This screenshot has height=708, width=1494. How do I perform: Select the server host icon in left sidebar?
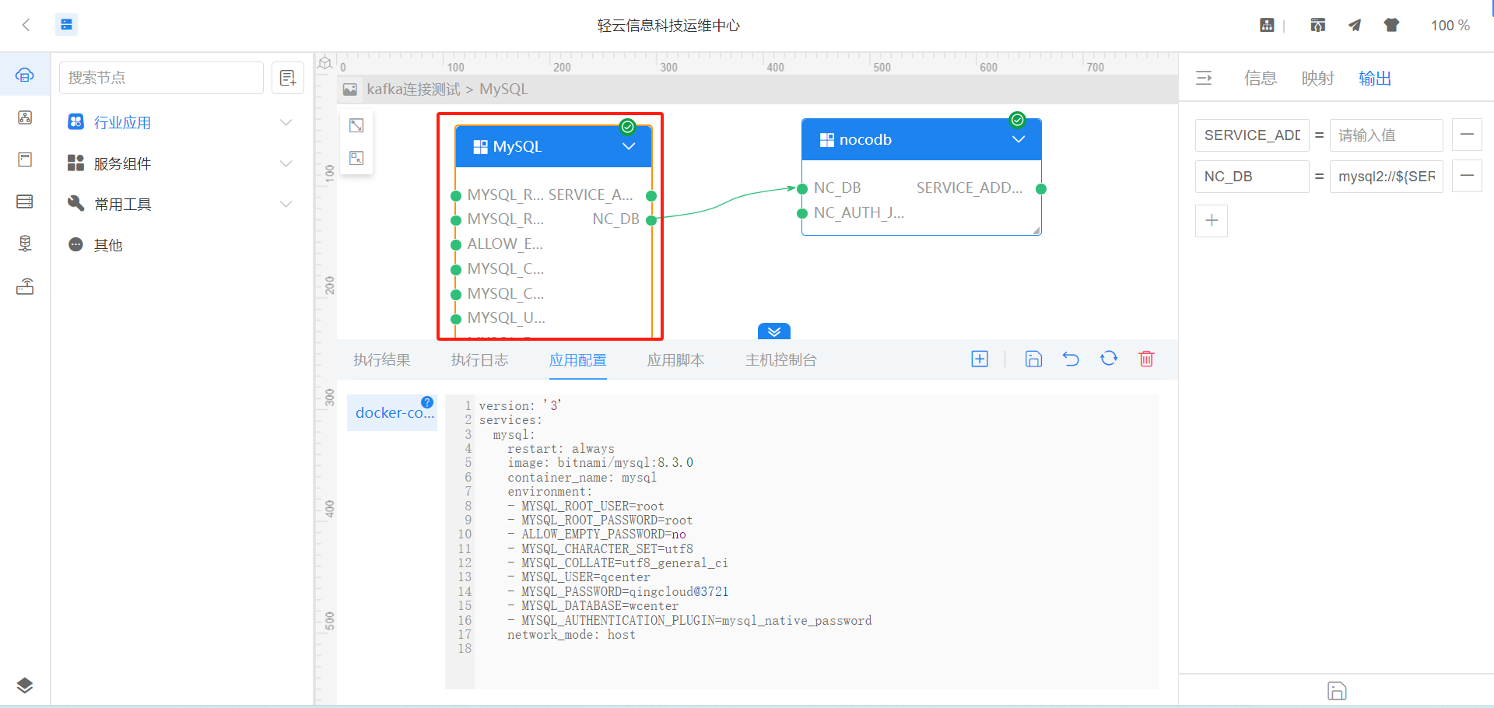[25, 244]
